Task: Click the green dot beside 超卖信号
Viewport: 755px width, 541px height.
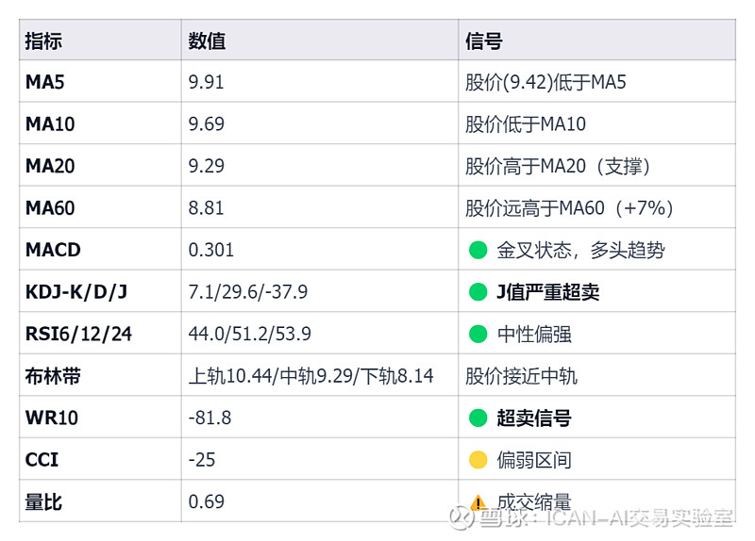Action: pos(478,418)
